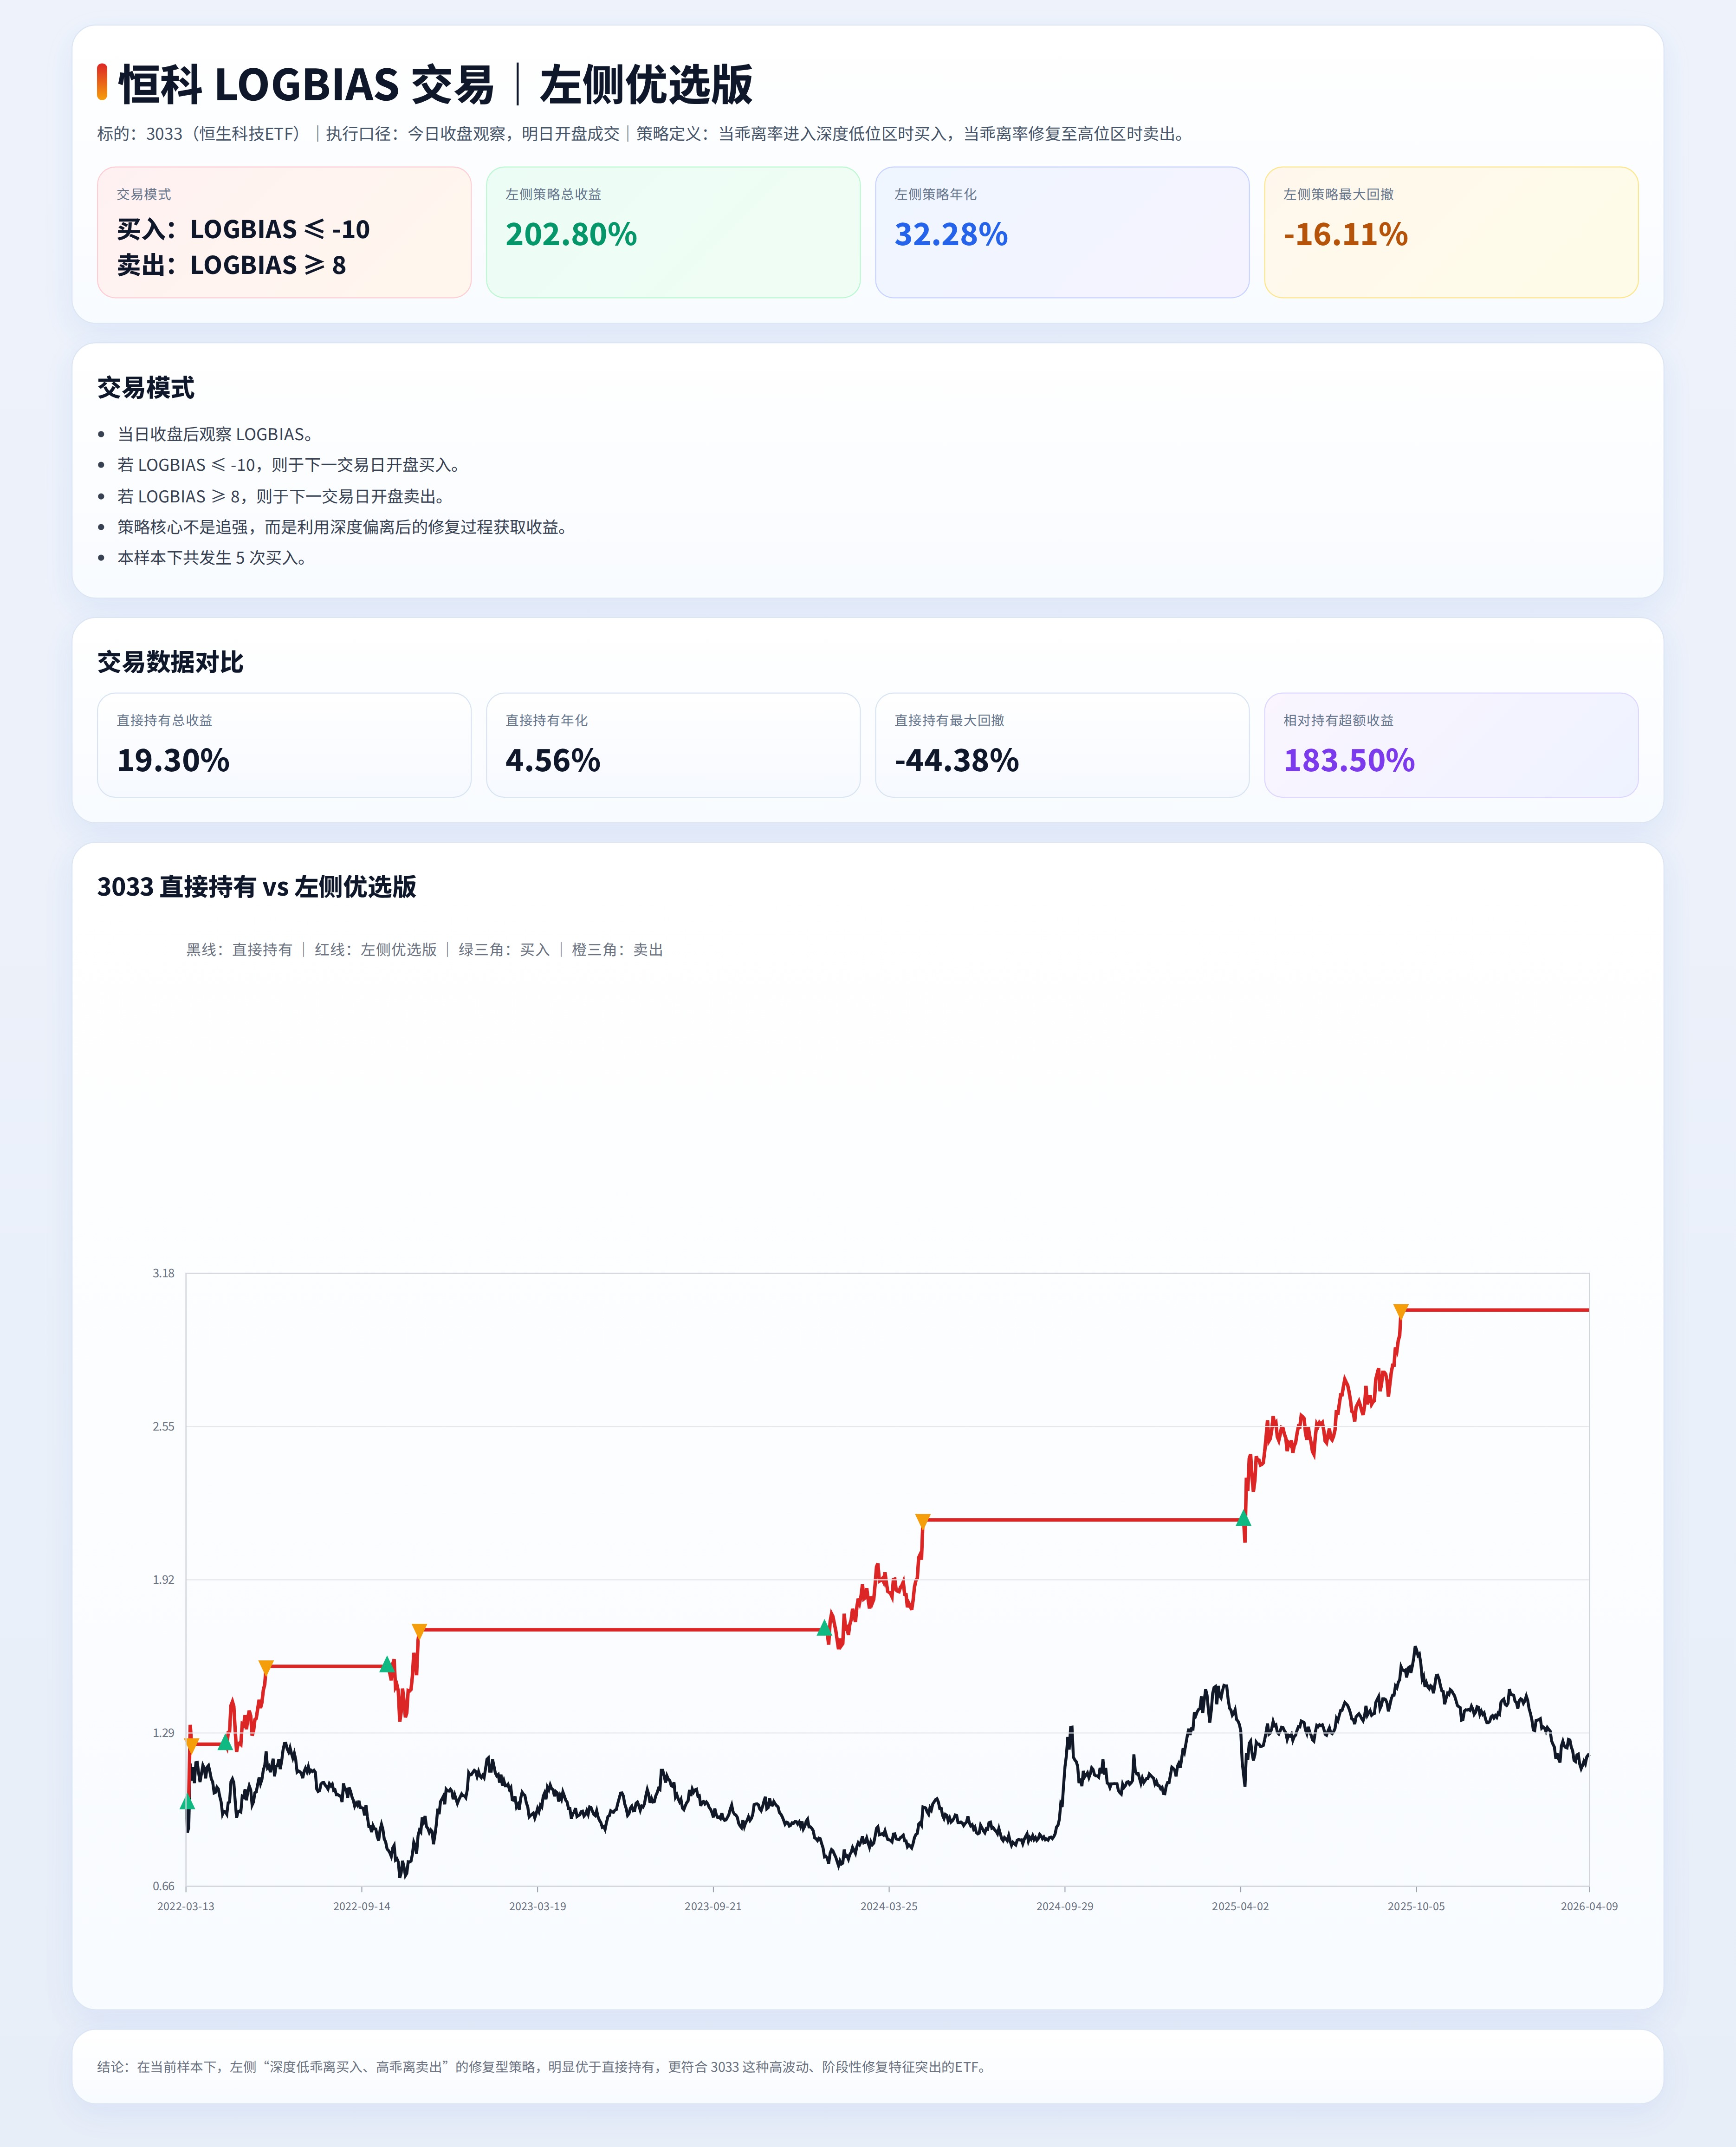Open the 直接持有最大回撤 -44.38% card

click(x=1061, y=745)
